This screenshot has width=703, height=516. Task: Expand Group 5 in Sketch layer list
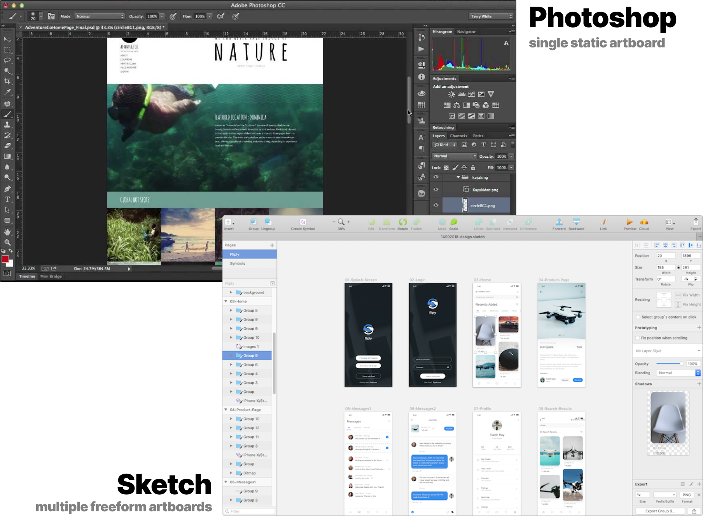[231, 310]
